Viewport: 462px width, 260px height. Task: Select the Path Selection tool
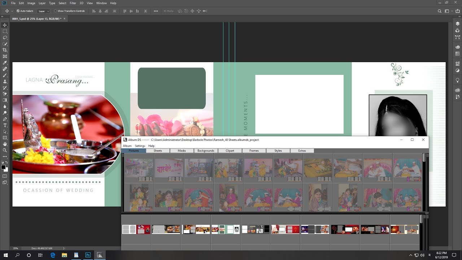coord(5,131)
